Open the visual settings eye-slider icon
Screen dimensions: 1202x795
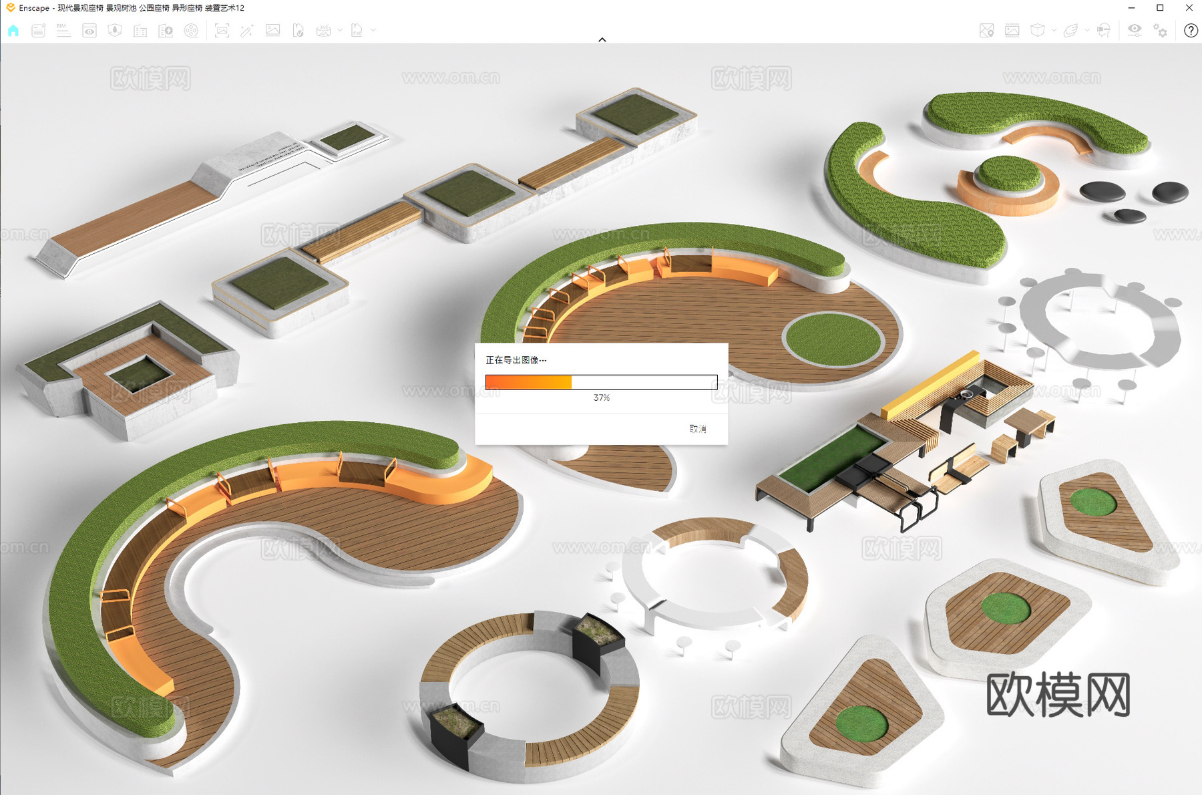1135,30
